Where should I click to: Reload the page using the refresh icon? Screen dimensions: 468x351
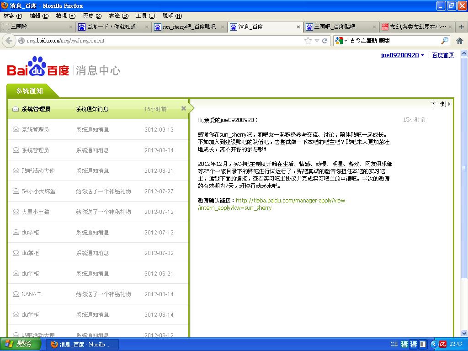(325, 41)
